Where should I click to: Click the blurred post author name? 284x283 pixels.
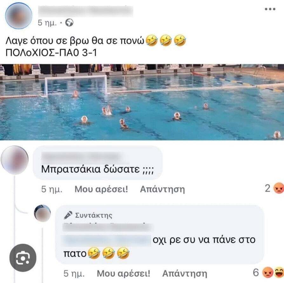click(x=85, y=11)
